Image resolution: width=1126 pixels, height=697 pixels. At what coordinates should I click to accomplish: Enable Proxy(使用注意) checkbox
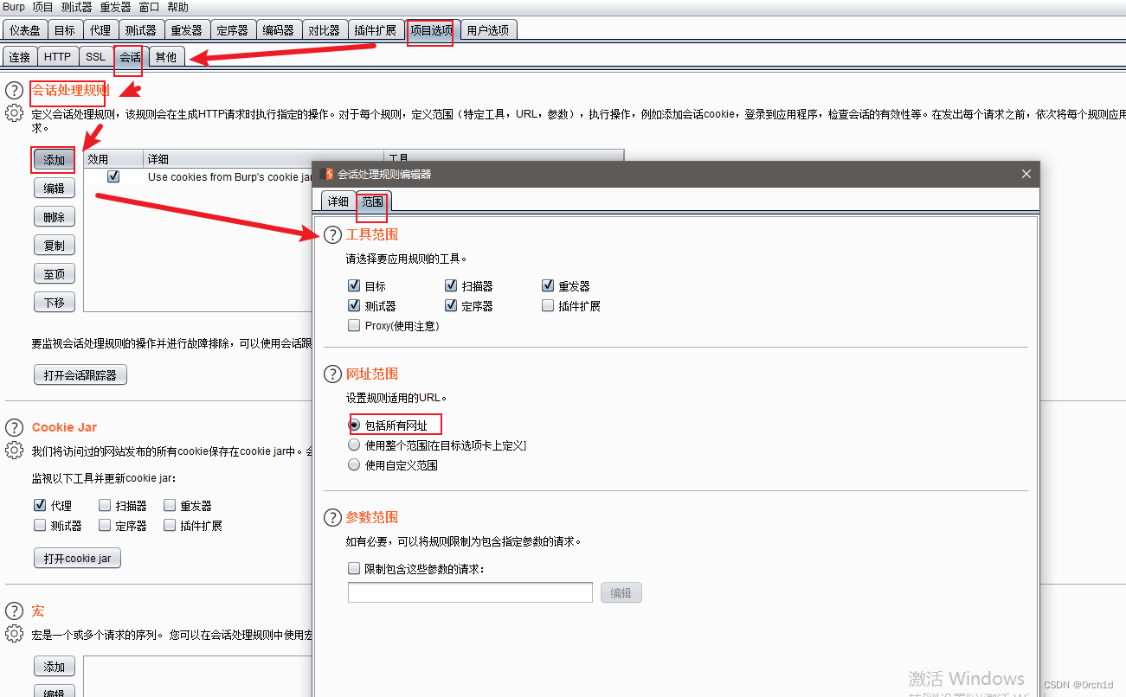point(353,326)
